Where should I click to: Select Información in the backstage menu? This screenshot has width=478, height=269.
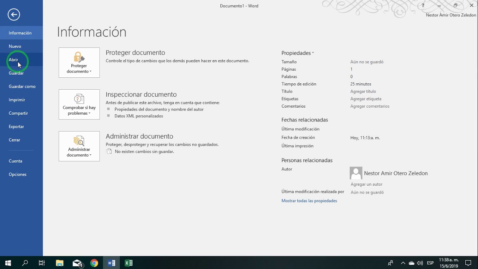pos(21,33)
